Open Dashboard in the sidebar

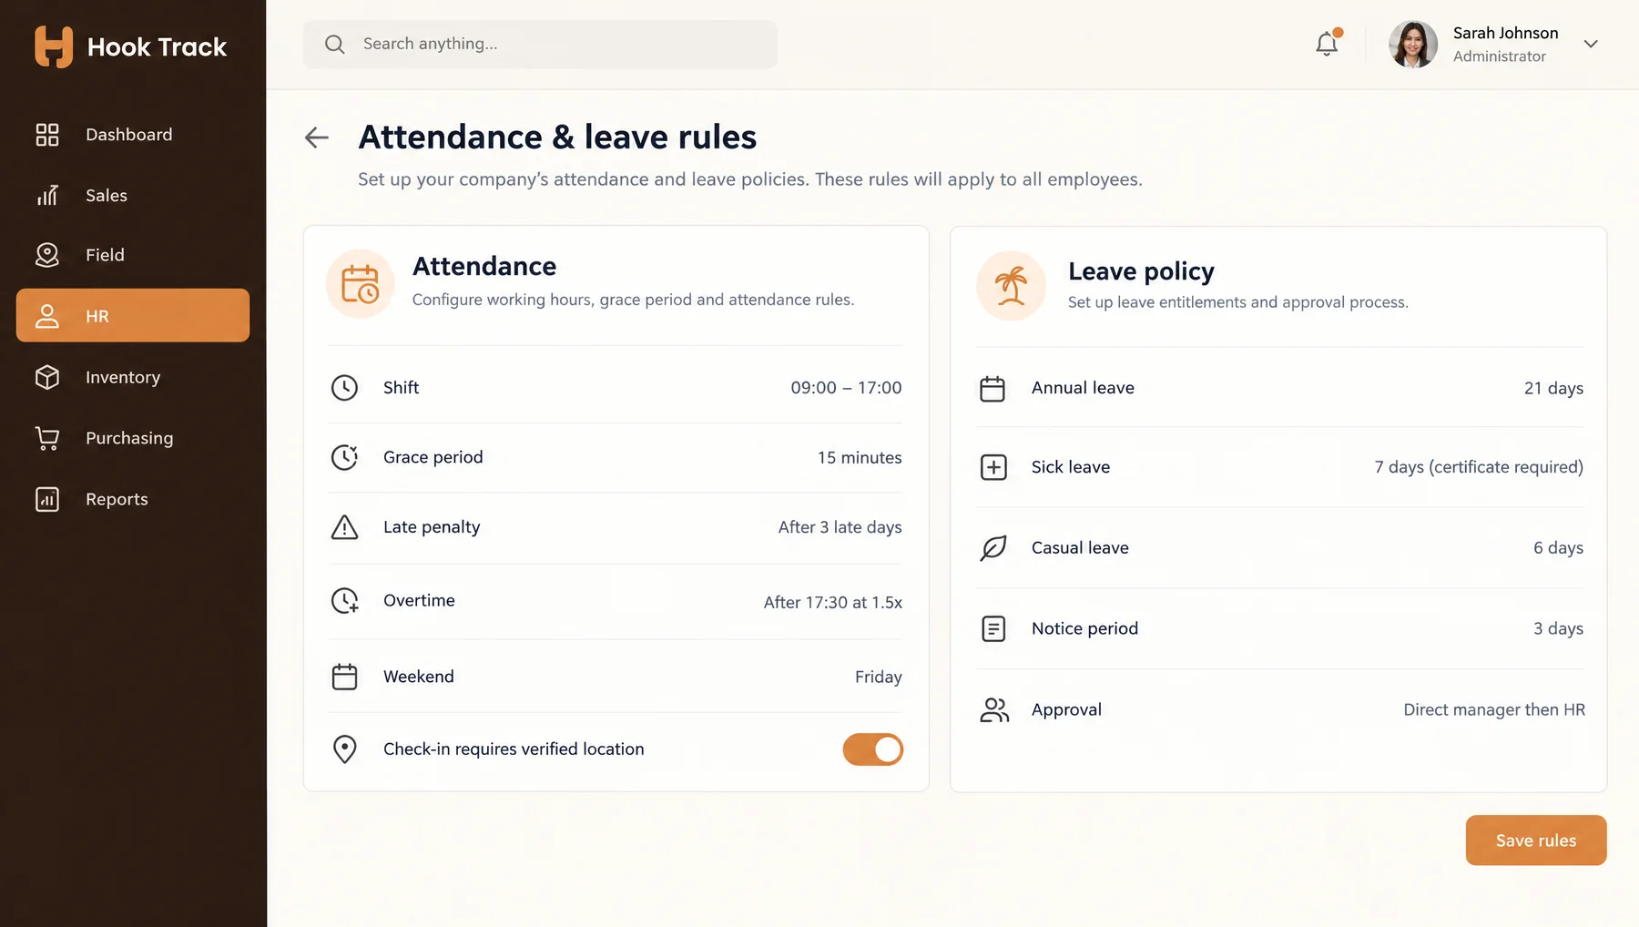[x=133, y=135]
